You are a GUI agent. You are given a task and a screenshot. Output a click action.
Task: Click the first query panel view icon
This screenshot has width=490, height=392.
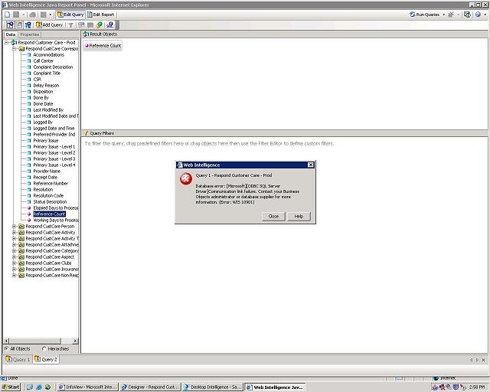(10, 25)
